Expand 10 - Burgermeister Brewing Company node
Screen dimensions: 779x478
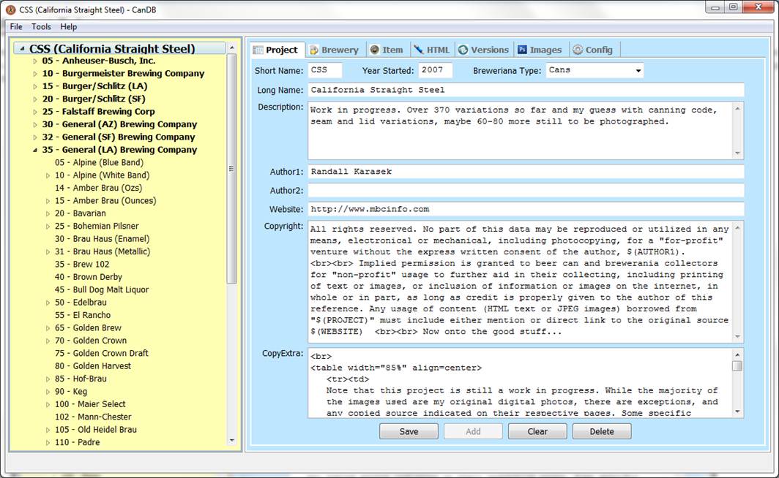click(35, 74)
